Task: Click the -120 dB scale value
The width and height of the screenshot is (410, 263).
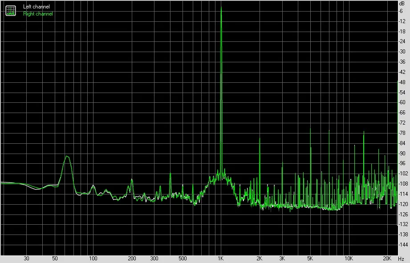Action: tap(403, 204)
